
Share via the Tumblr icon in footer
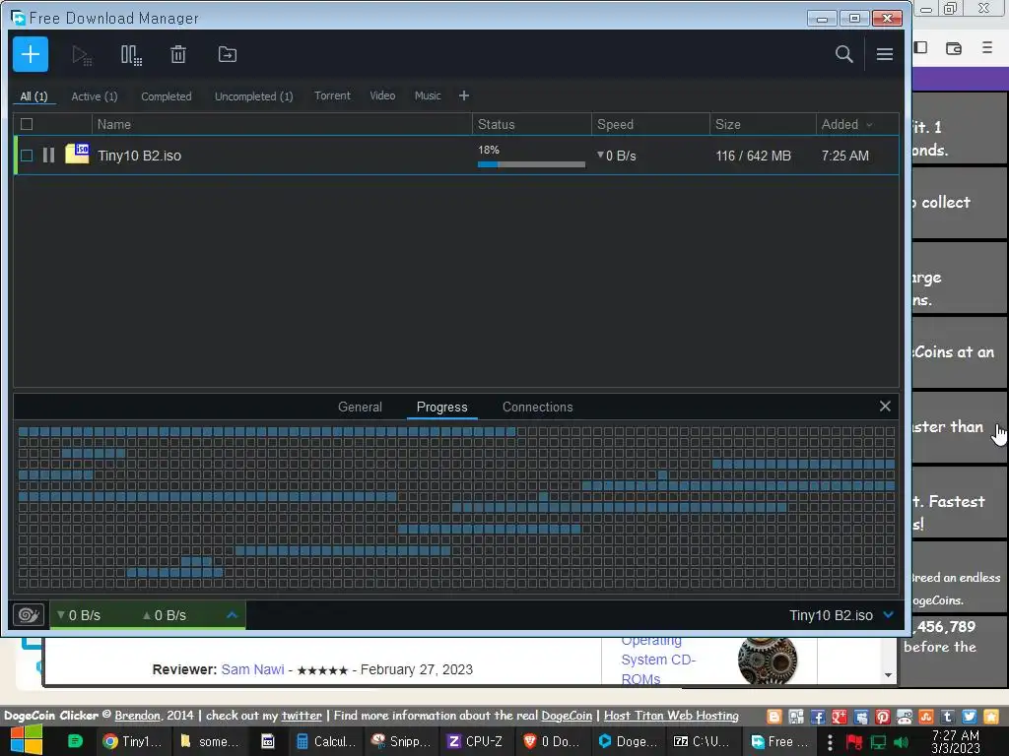point(947,717)
